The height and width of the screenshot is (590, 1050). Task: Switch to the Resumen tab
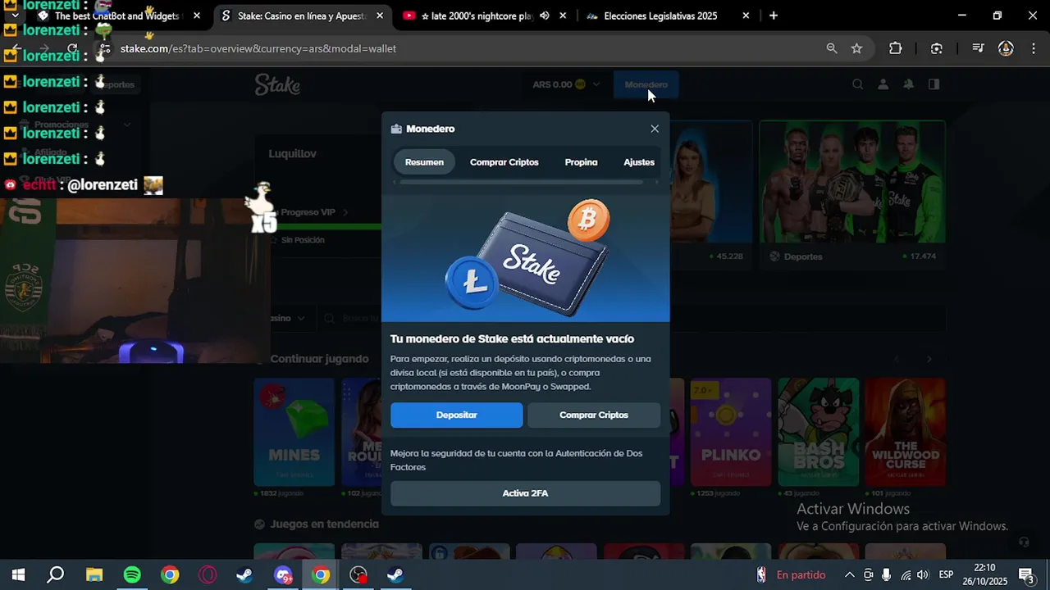424,162
